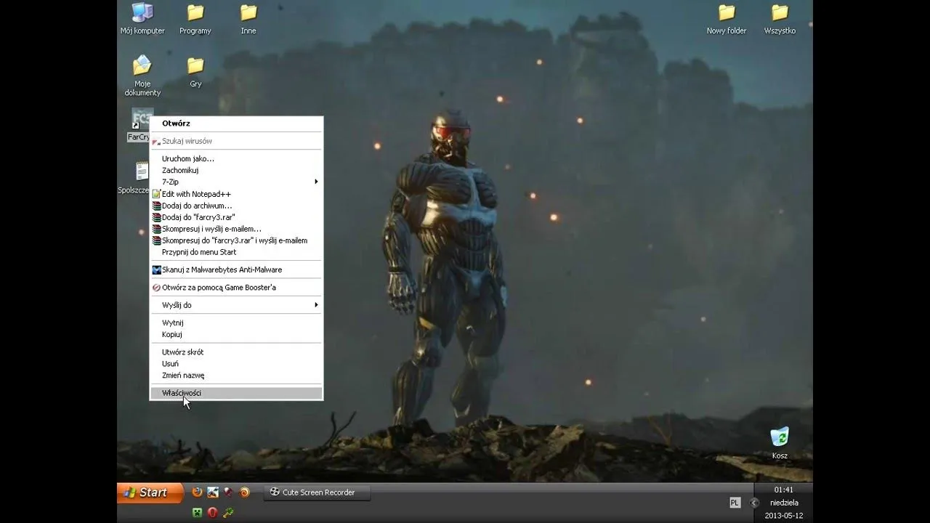This screenshot has width=930, height=523.
Task: Switch to Cute Screen Recorder taskbar button
Action: pos(317,492)
